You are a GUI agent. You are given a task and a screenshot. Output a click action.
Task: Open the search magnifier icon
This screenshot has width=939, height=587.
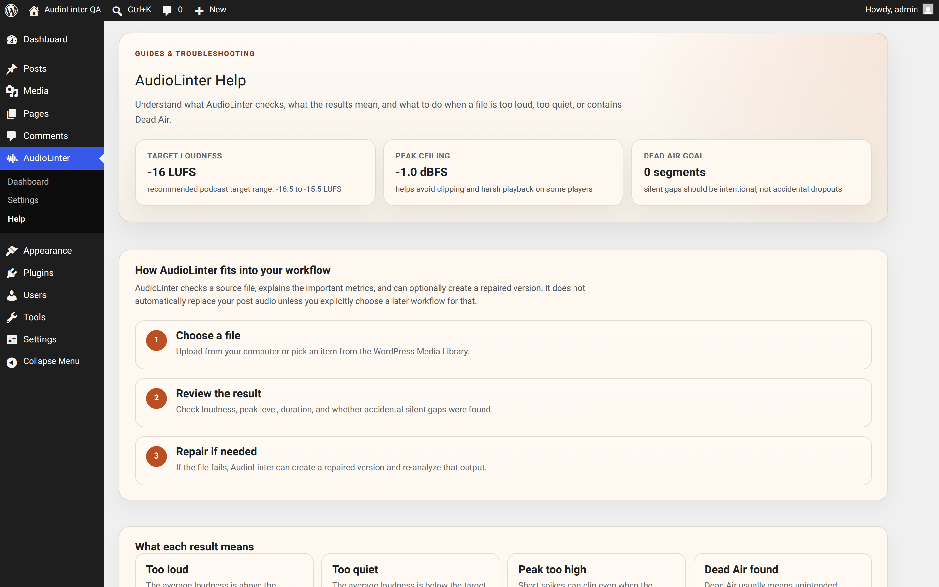pos(117,10)
